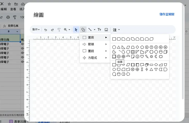Open the 圖說 callouts submenu
The image size is (189, 123).
[95, 51]
